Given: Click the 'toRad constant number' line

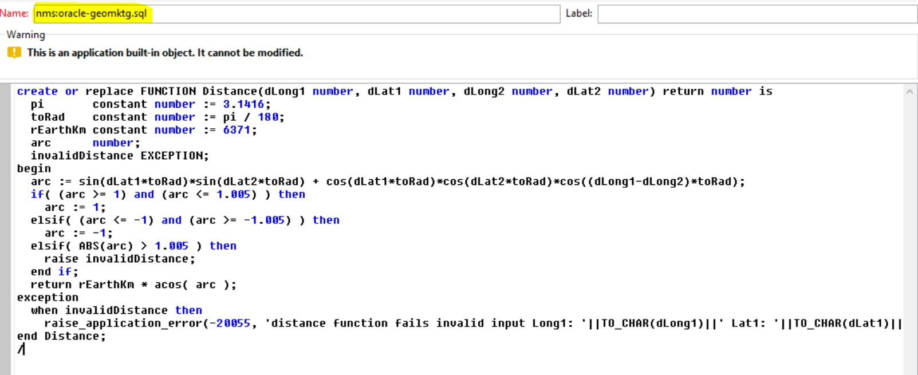Looking at the screenshot, I should [x=157, y=117].
